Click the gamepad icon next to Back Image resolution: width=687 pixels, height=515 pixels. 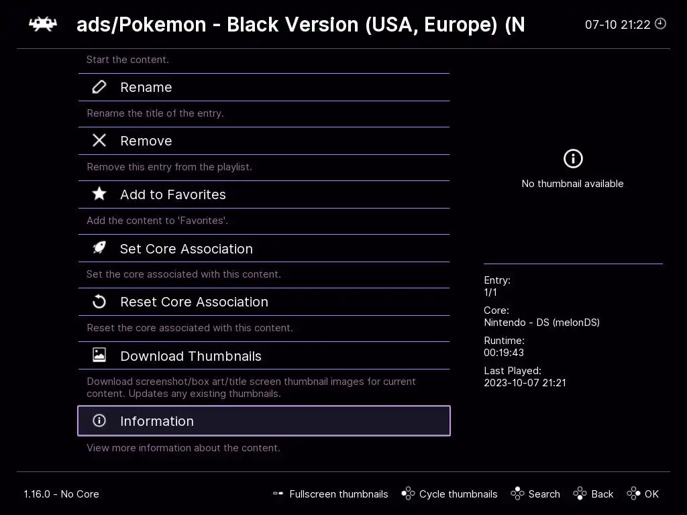580,494
